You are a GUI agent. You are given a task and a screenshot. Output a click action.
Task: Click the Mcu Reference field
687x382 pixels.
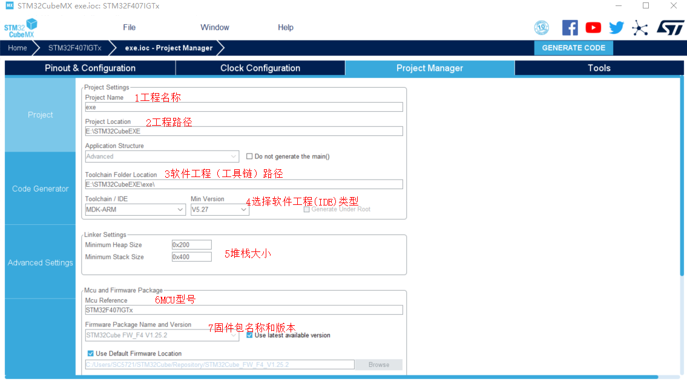pyautogui.click(x=244, y=310)
